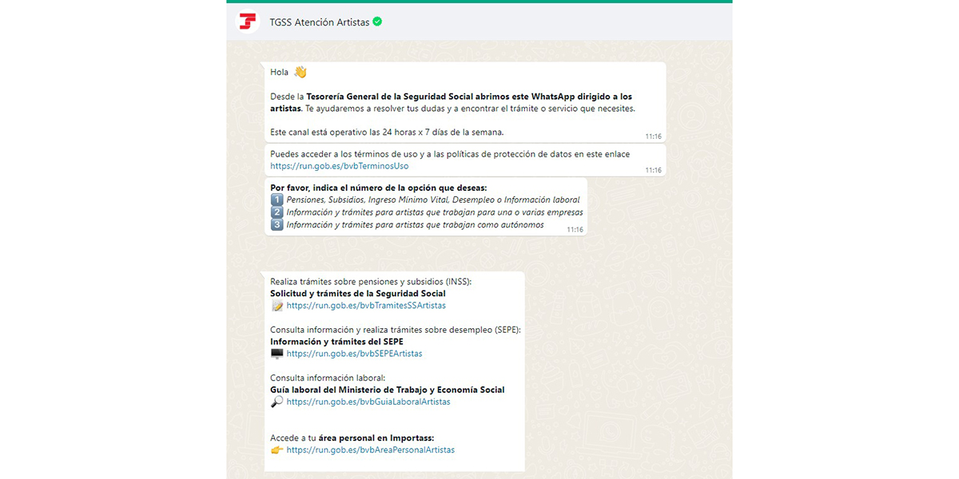
Task: Open the TGSS Atención Artistas contact name
Action: (x=320, y=22)
